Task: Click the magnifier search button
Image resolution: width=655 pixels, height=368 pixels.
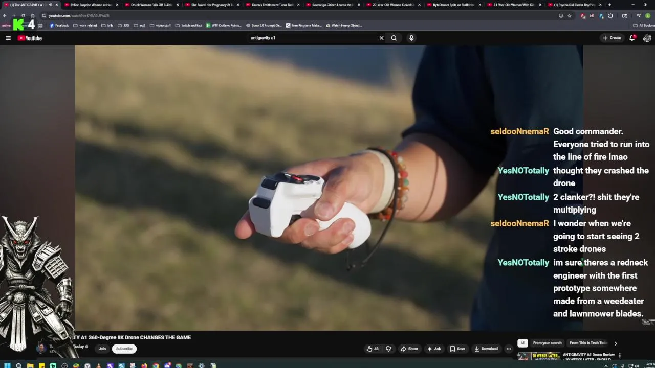Action: coord(394,38)
